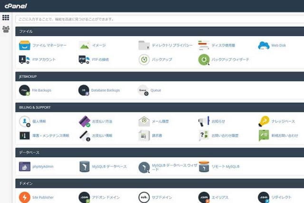Open the イメージ images icon
The height and width of the screenshot is (203, 304).
(x=85, y=46)
